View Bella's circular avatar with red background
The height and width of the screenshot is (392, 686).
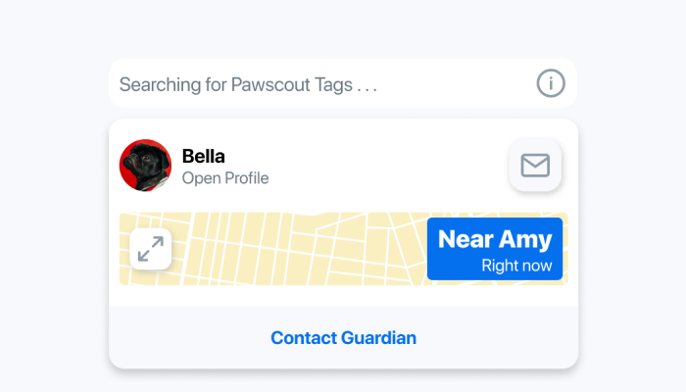pos(145,166)
